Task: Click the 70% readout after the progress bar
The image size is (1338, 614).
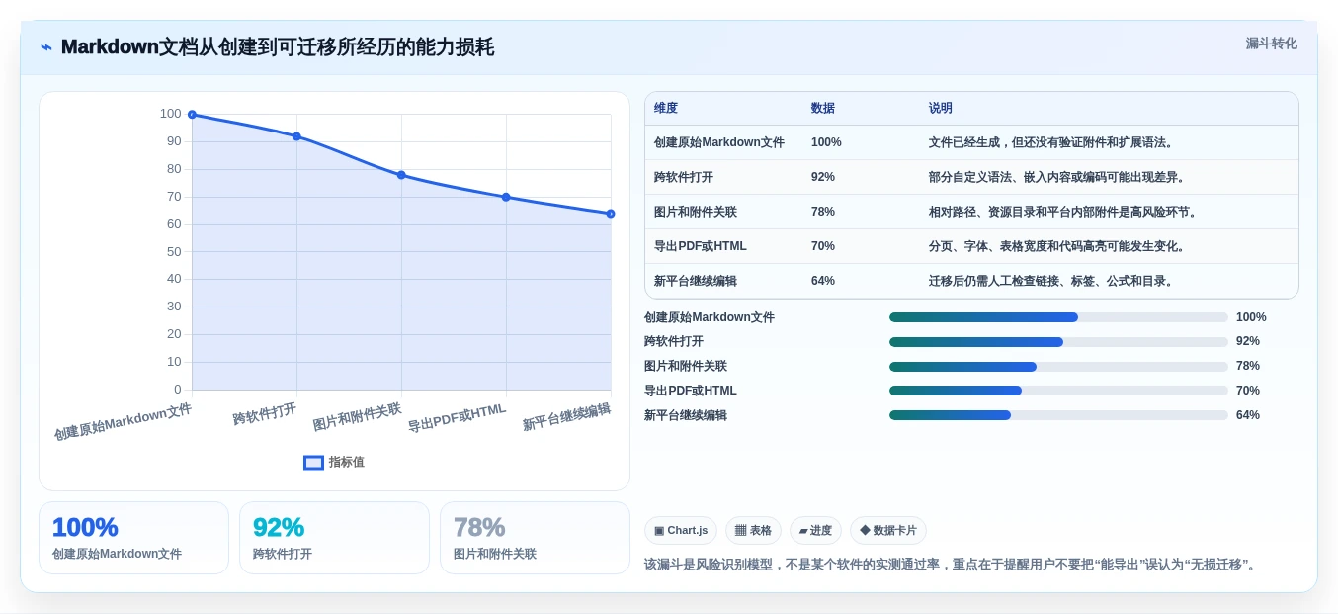Action: point(1248,391)
